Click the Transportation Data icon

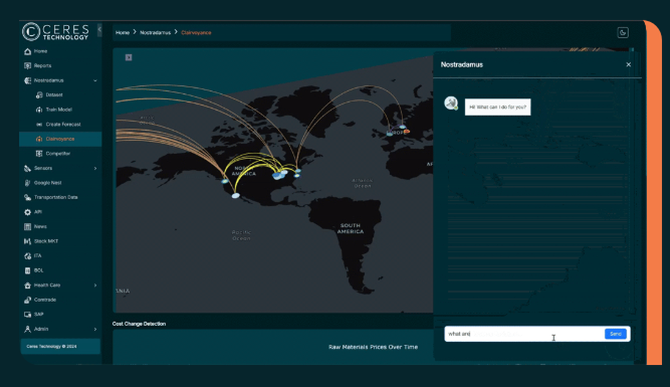[27, 197]
